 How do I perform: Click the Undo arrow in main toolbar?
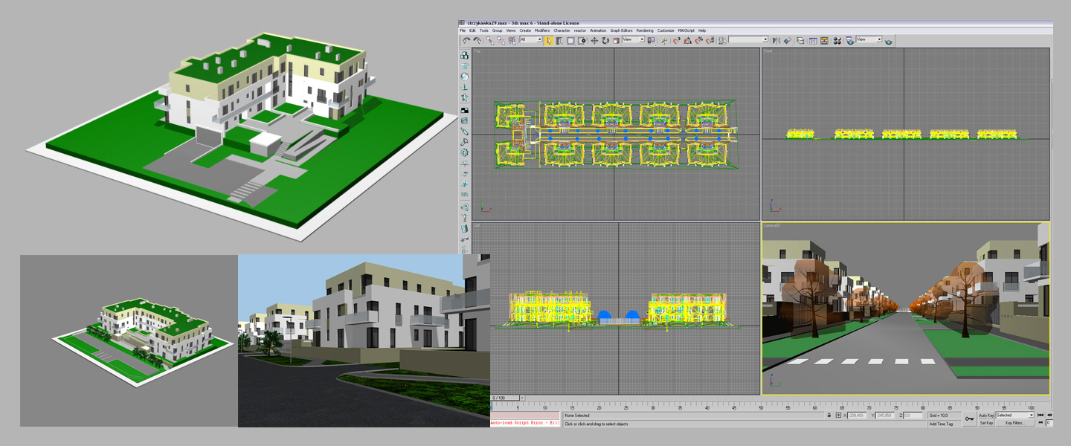[x=466, y=40]
